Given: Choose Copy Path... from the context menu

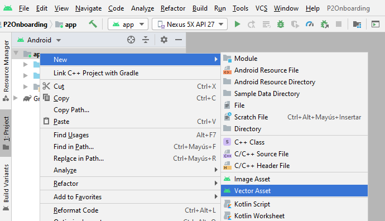Looking at the screenshot, I should tap(130, 110).
